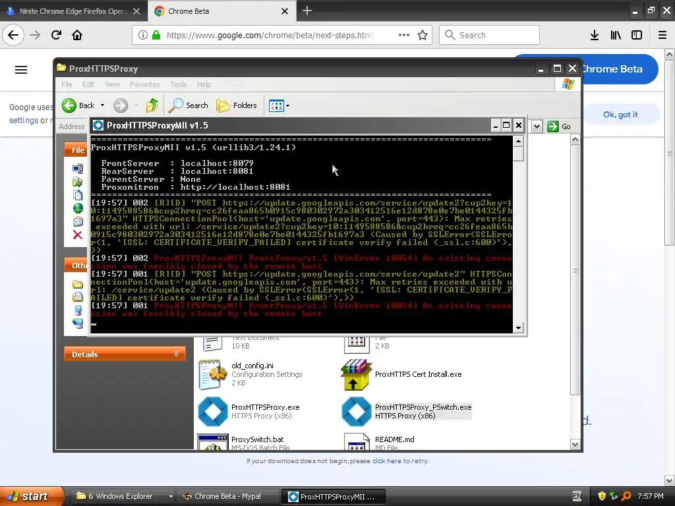The height and width of the screenshot is (506, 675).
Task: Open the Library icon in browser toolbar
Action: 616,35
